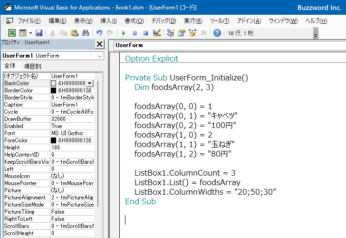Image resolution: width=346 pixels, height=238 pixels.
Task: Open the Insert UserForm dropdown arrow
Action: [x=30, y=33]
